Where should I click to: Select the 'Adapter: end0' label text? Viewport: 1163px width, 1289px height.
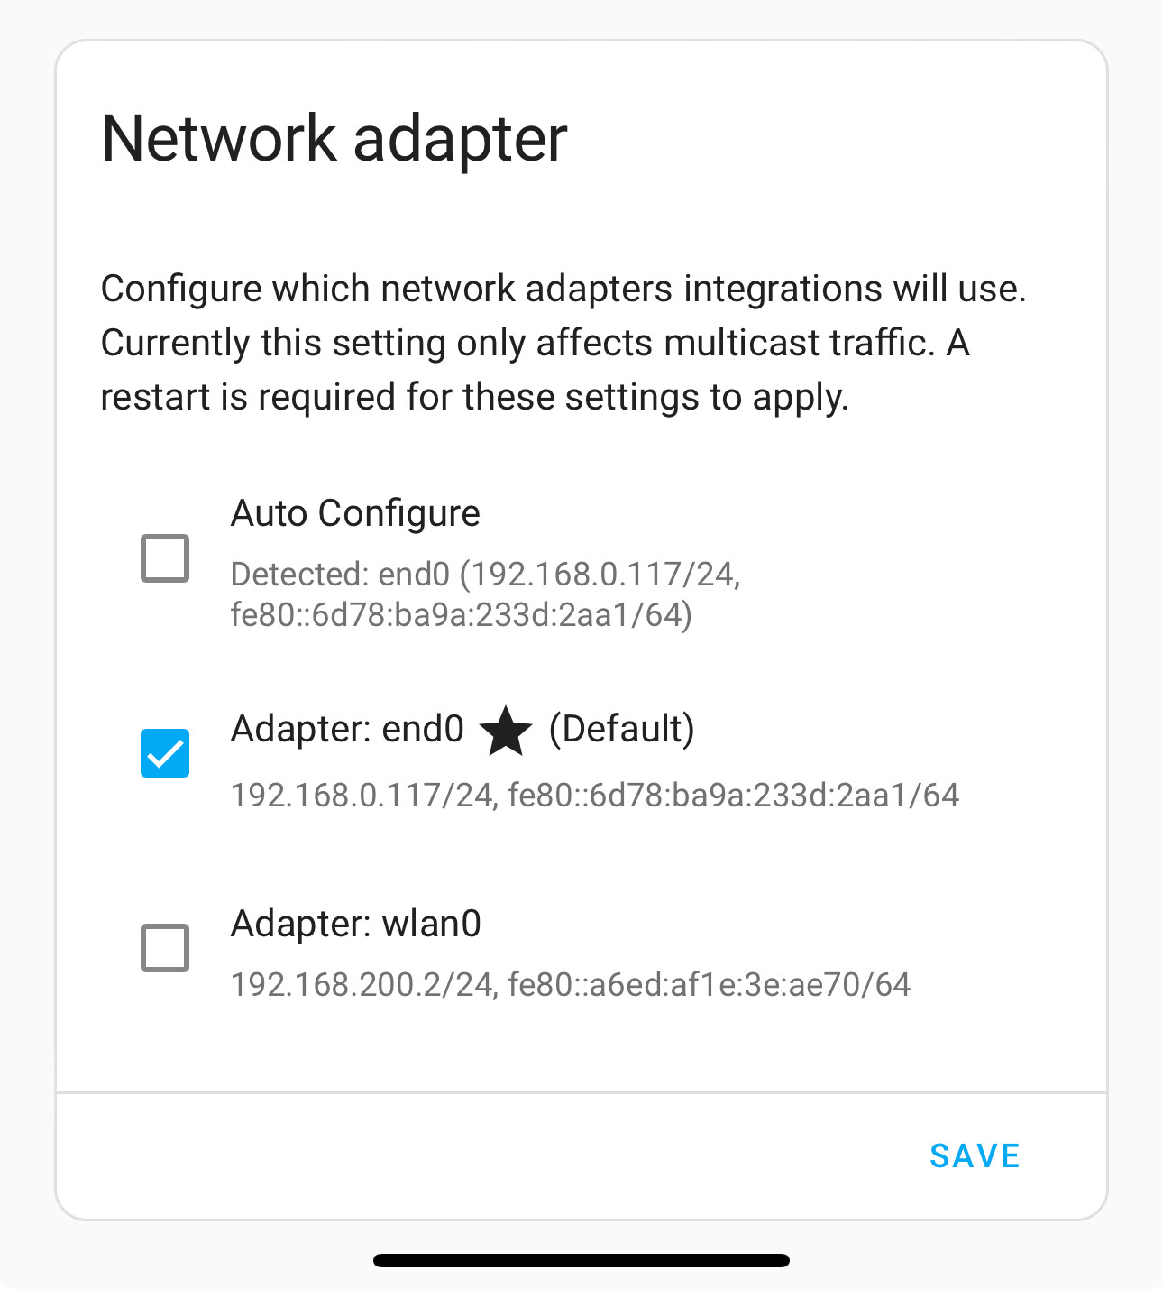point(347,729)
